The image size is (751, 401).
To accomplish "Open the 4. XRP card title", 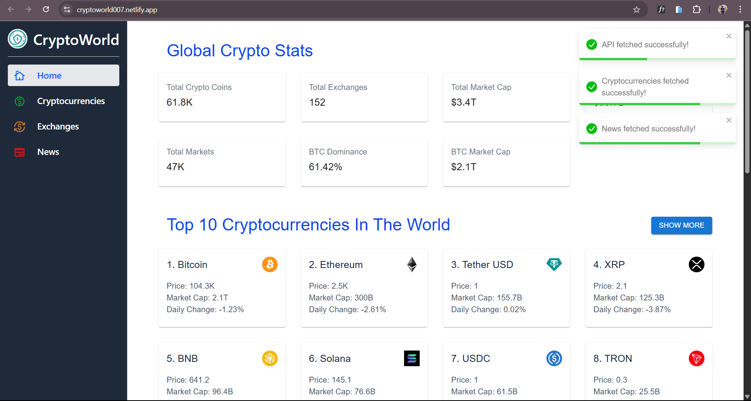I will click(609, 265).
